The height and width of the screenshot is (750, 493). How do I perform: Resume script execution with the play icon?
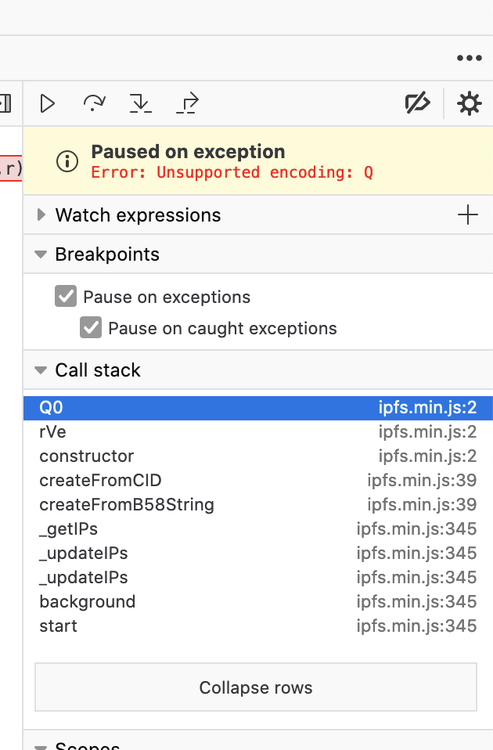click(47, 103)
